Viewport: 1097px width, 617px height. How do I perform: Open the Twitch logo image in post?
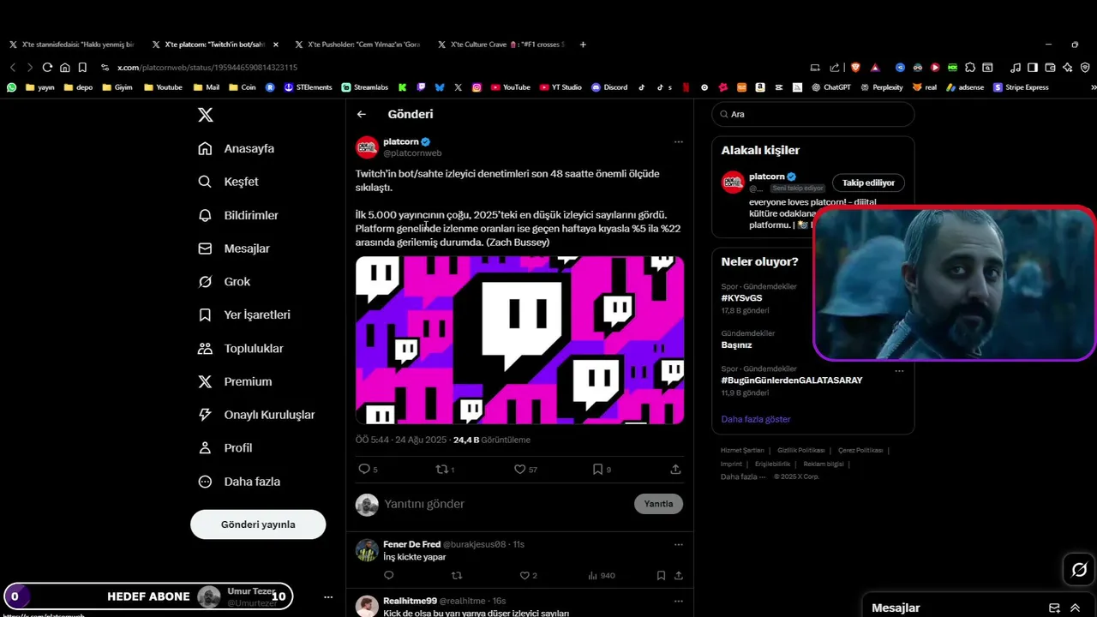click(x=519, y=339)
